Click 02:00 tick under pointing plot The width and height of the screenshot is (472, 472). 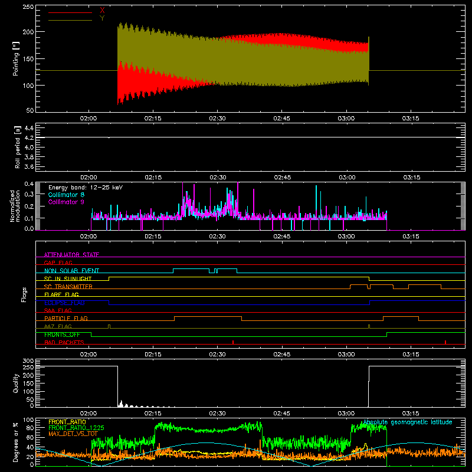[88, 119]
